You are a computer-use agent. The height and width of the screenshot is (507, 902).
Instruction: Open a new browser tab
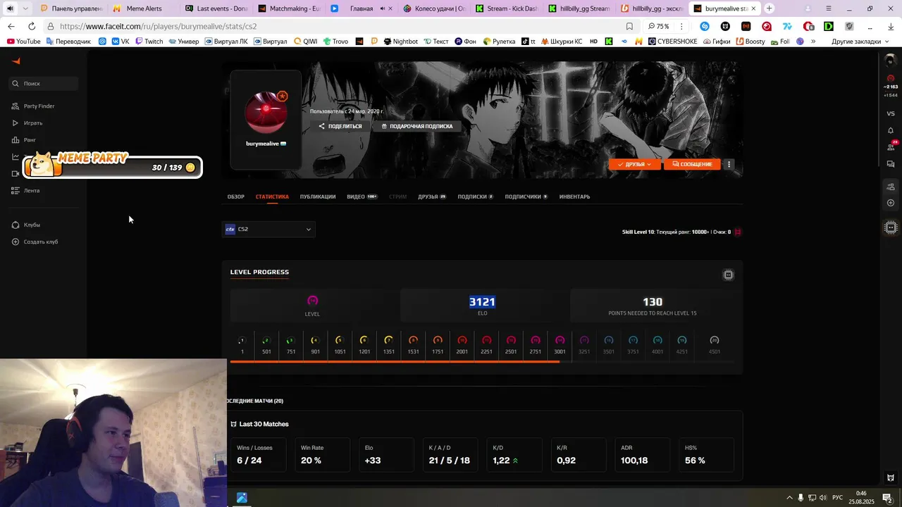coord(769,8)
